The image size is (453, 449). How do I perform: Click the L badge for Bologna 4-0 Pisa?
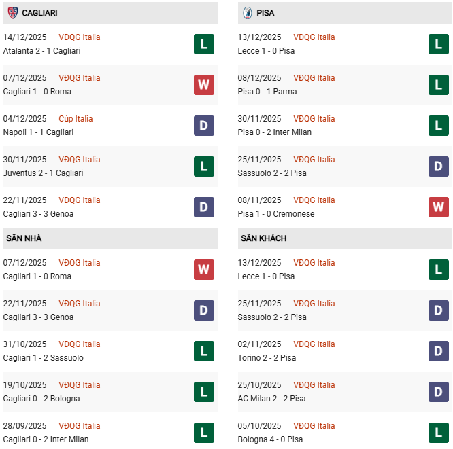pyautogui.click(x=439, y=433)
